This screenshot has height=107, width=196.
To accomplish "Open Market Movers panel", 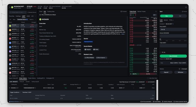I will [x=32, y=12].
